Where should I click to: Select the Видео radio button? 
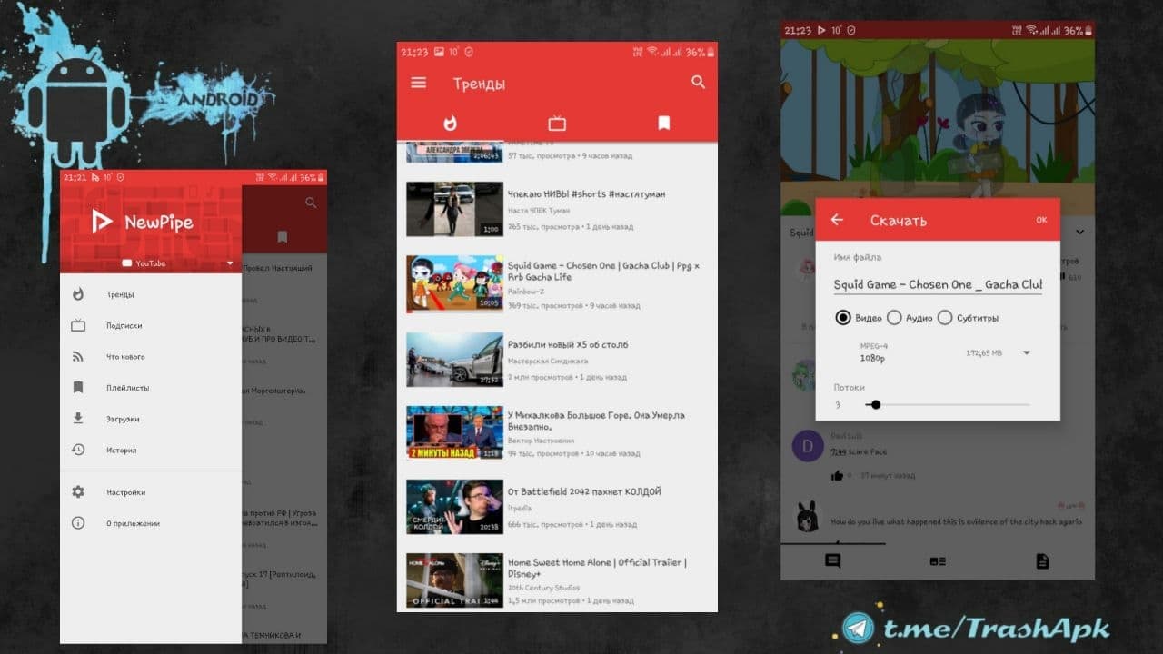[843, 318]
